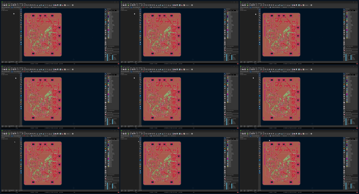Open Track width dropdown in top-left window
The width and height of the screenshot is (359, 194).
point(6,7)
